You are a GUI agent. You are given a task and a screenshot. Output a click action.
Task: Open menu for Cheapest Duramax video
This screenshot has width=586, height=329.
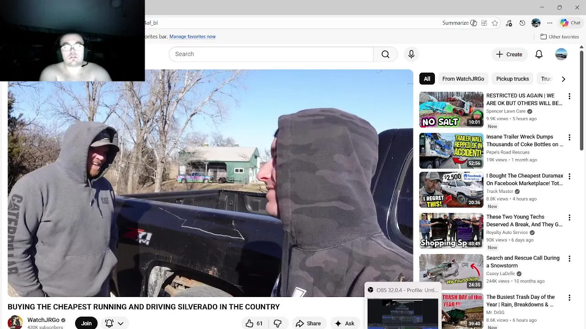[569, 176]
